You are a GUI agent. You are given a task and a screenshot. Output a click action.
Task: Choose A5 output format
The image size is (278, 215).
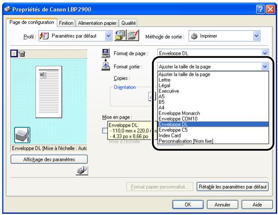213,96
